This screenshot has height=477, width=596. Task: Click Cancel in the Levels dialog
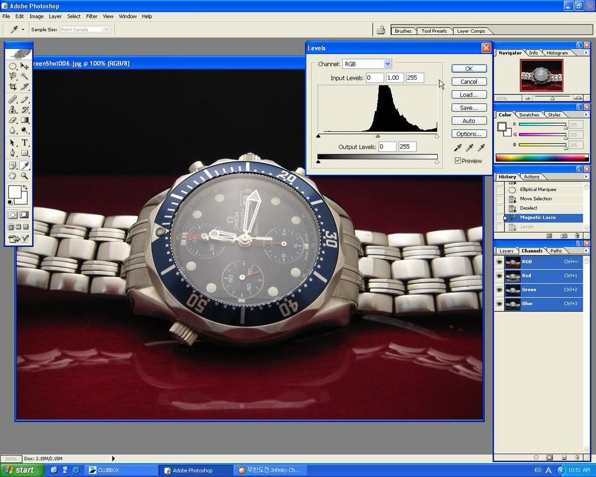click(x=469, y=82)
